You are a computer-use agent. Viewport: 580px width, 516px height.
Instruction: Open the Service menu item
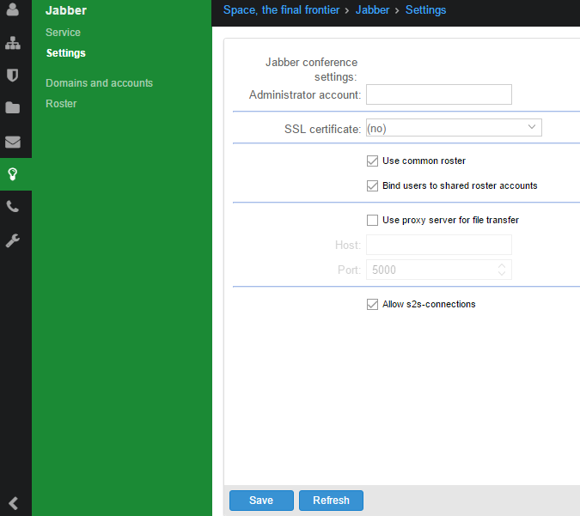click(x=63, y=33)
